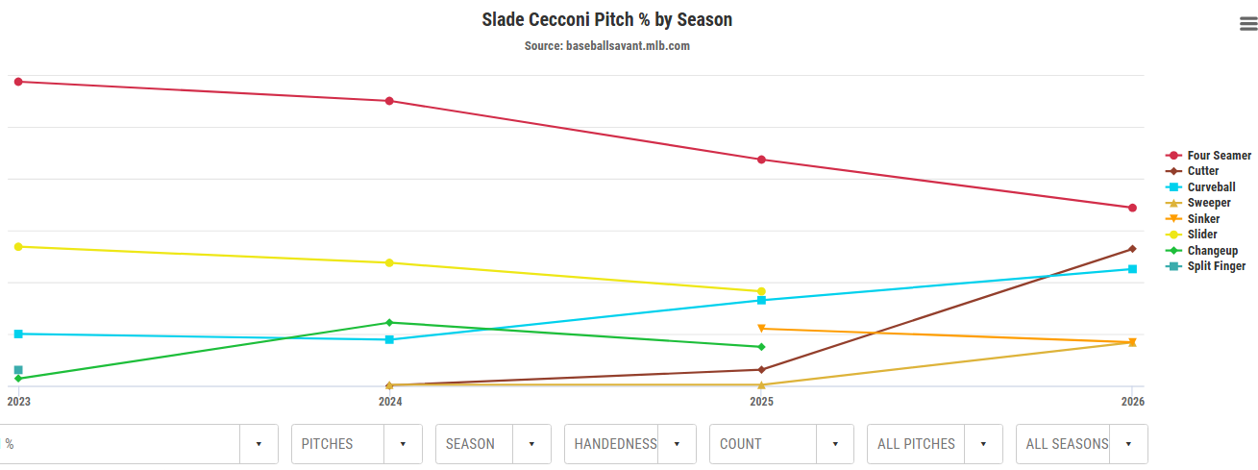Click the Cutter diamond legend icon
Viewport: 1258px width, 470px height.
(1172, 171)
